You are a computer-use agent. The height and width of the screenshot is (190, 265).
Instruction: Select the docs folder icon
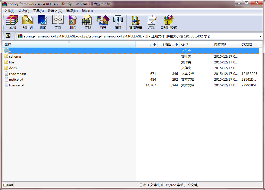[x=6, y=68]
